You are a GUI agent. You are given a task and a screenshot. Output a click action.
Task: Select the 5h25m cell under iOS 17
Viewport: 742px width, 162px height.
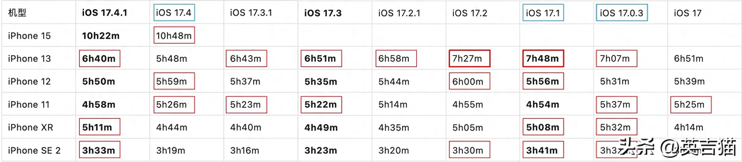click(690, 105)
